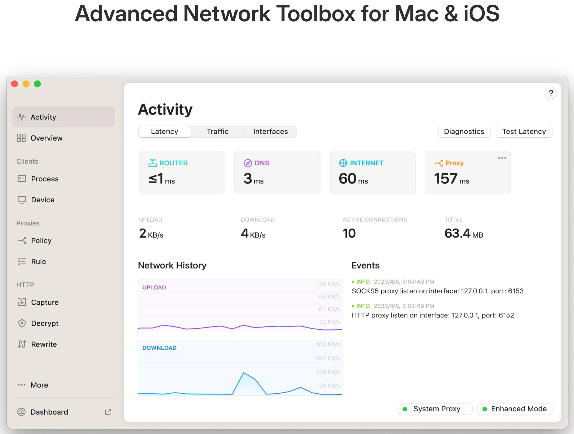This screenshot has width=574, height=434.
Task: Click the Rewrite arrows icon
Action: (x=22, y=344)
